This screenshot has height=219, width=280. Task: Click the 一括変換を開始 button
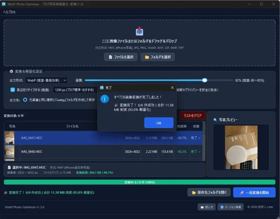click(254, 192)
